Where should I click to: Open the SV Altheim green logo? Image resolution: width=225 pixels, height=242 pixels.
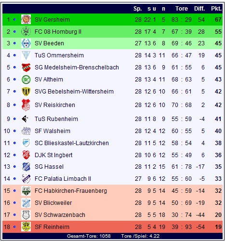[26, 80]
